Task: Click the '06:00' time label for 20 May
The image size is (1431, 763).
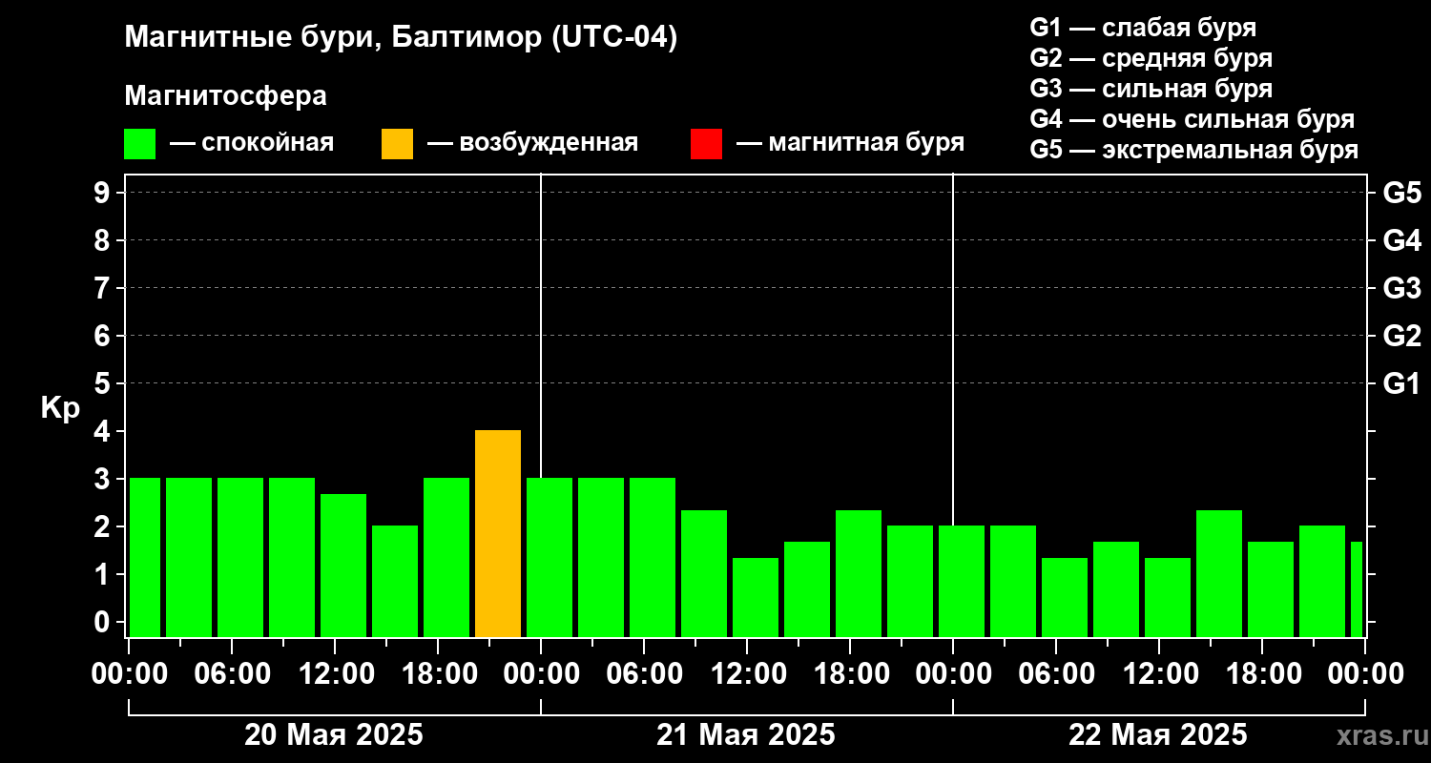Action: [232, 673]
